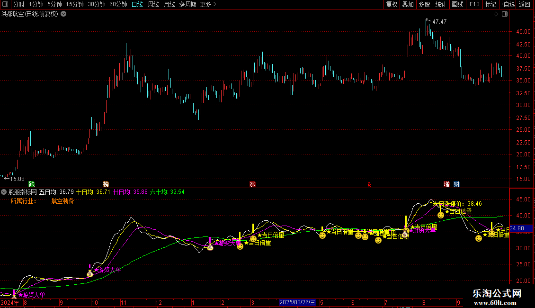Expand the 股朋指标网 indicator menu

(4, 192)
